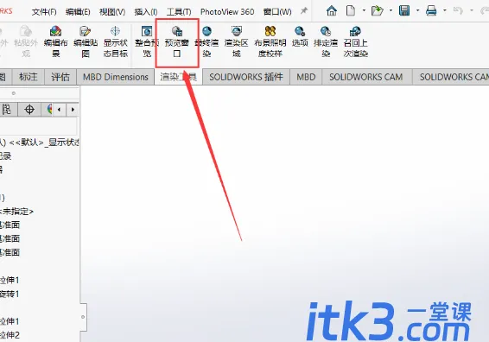Expand the Print dropdown arrow

(x=445, y=10)
